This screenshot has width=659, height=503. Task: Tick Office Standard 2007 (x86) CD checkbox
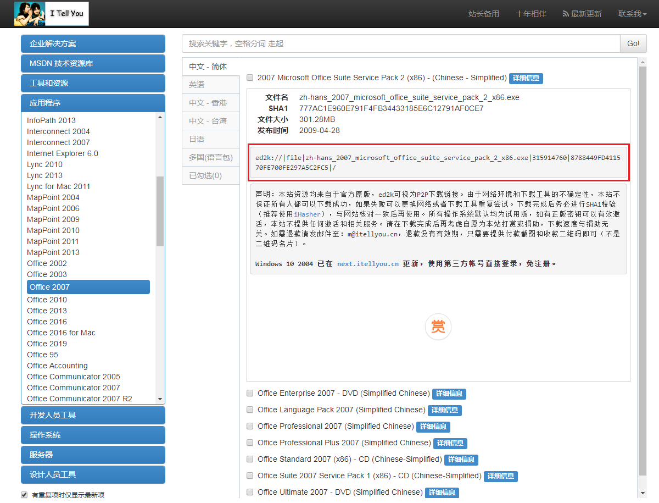(x=250, y=459)
